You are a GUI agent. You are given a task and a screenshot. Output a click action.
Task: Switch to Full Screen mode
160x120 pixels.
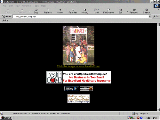pyautogui.click(x=108, y=11)
